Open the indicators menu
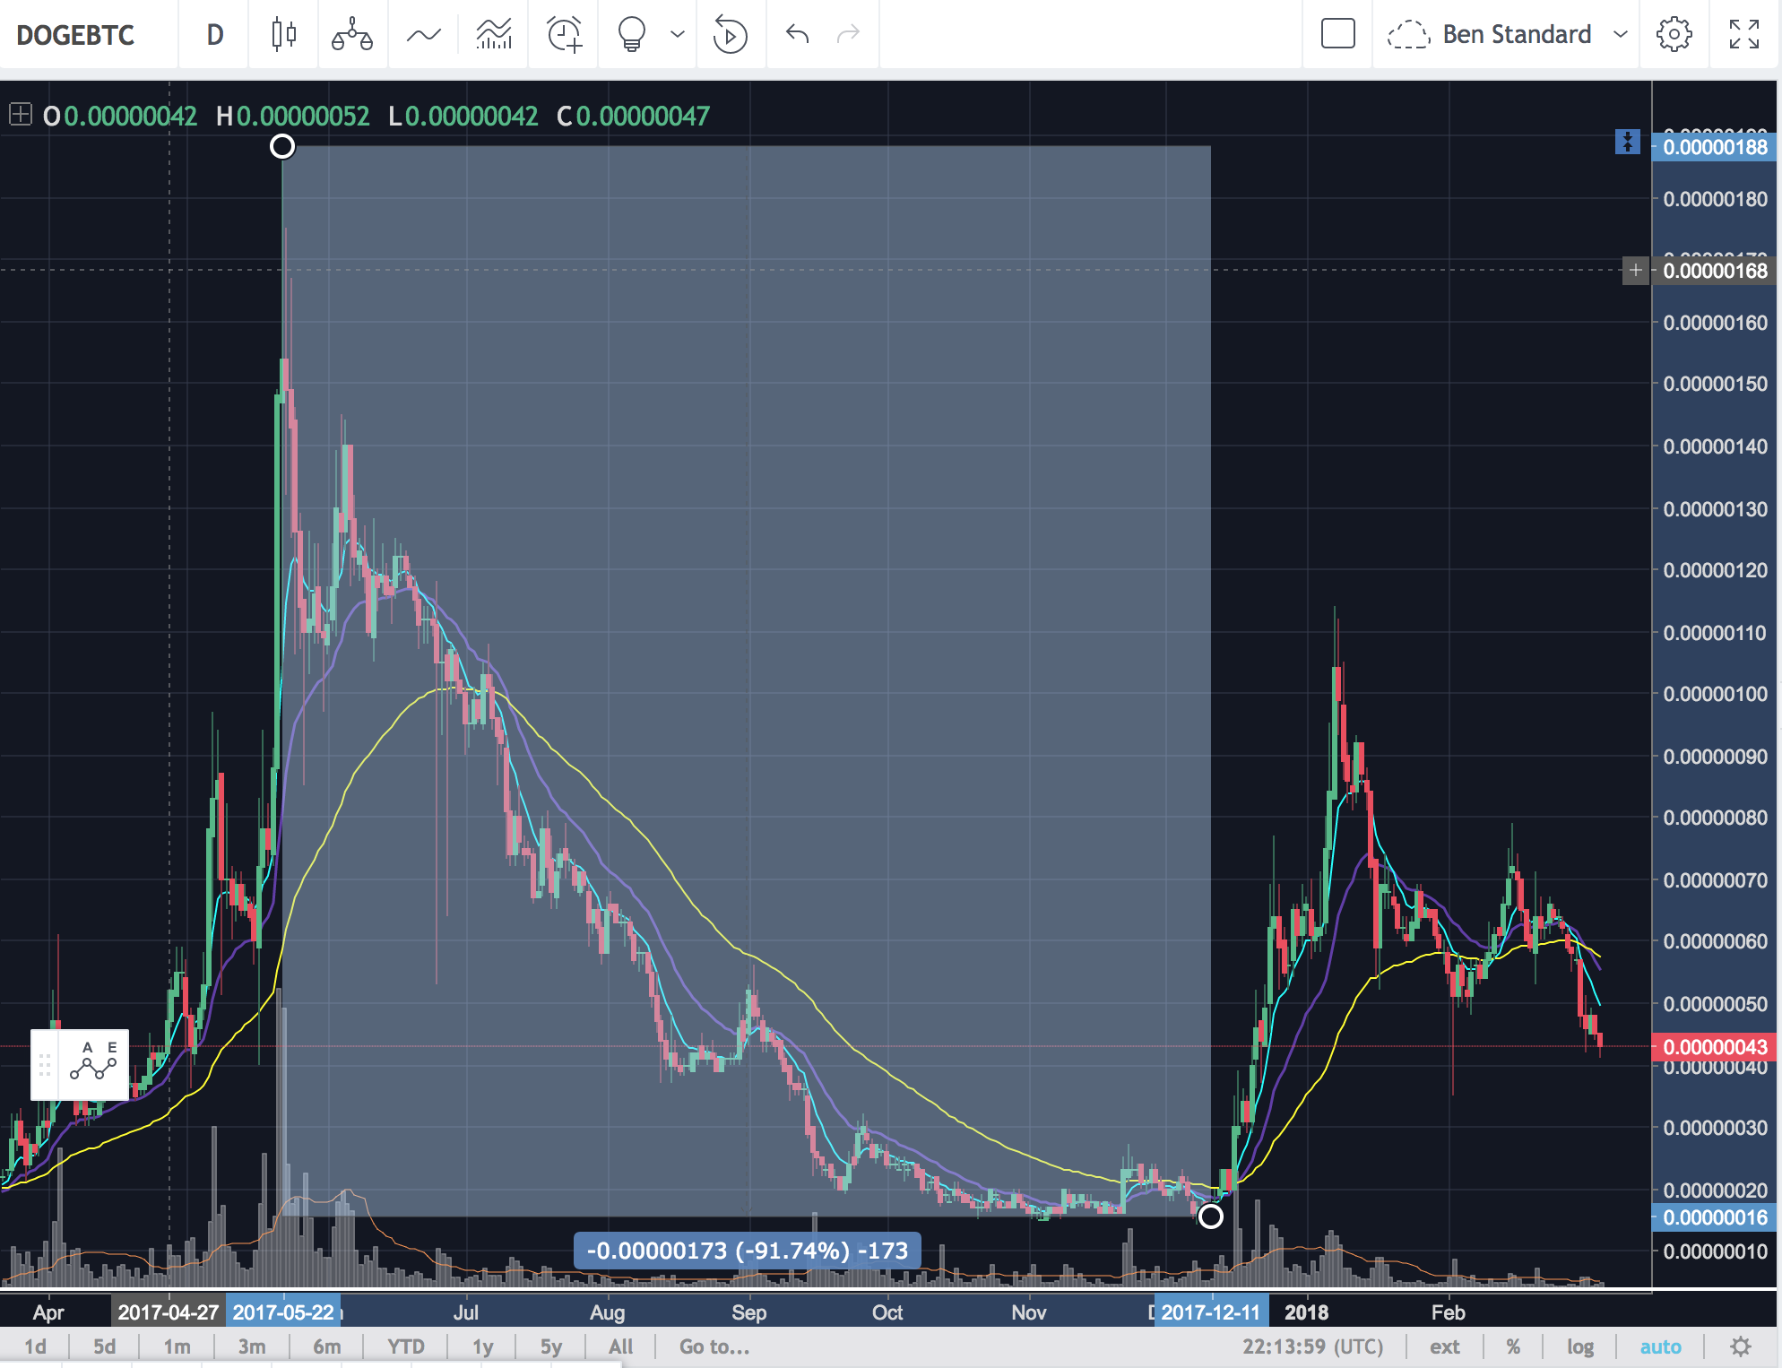 point(423,35)
